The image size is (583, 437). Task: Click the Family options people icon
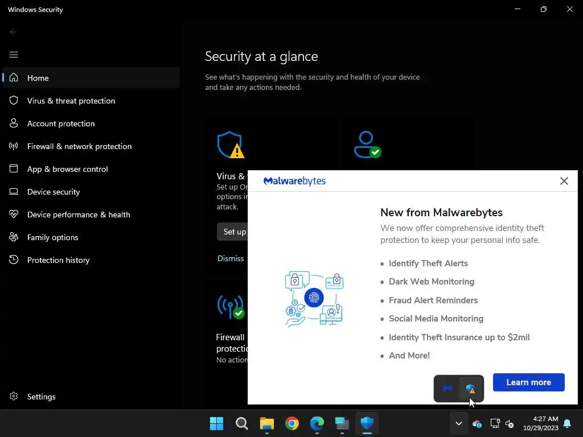coord(14,237)
